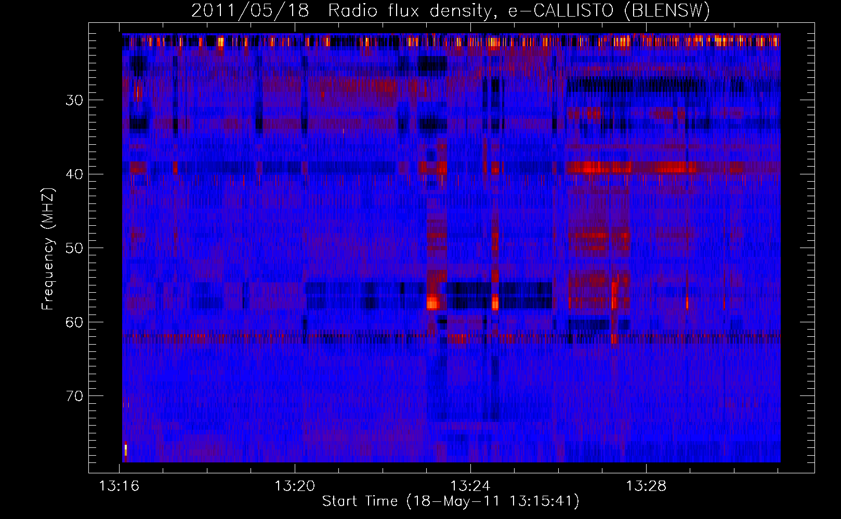Click the 60 frequency tick label
Image resolution: width=841 pixels, height=519 pixels.
point(74,322)
